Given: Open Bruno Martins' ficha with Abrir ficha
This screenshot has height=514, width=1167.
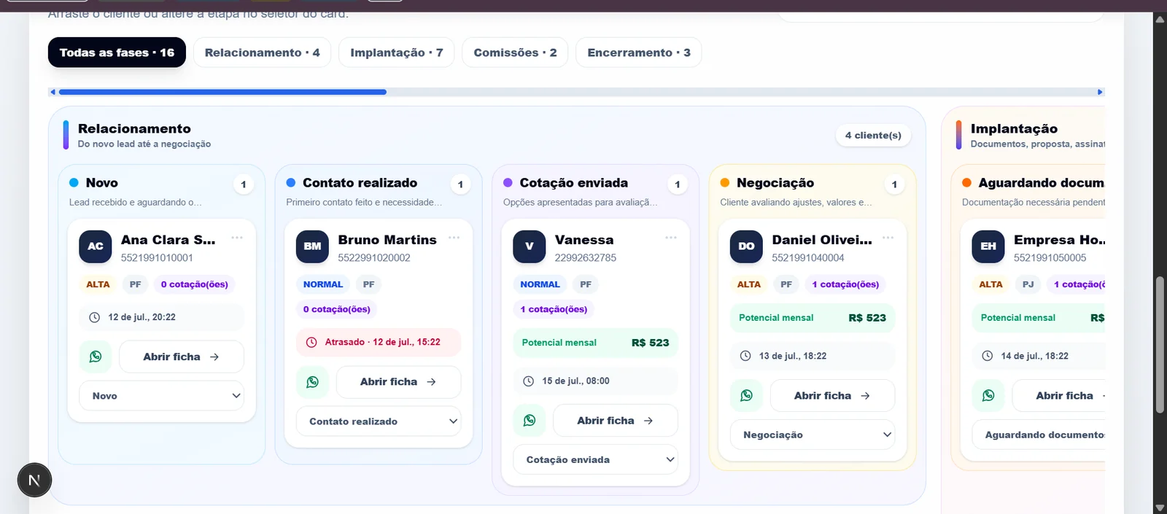Looking at the screenshot, I should tap(398, 382).
